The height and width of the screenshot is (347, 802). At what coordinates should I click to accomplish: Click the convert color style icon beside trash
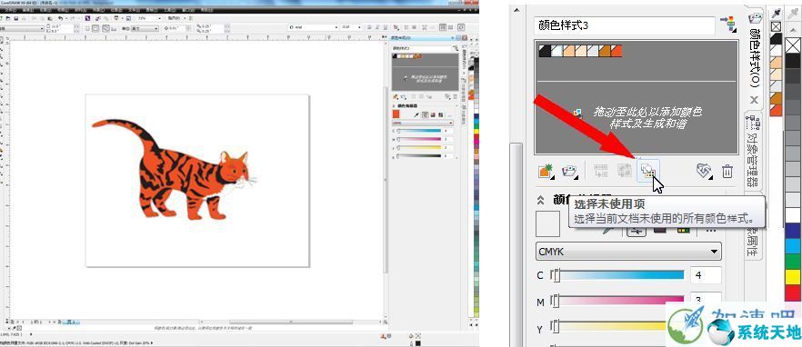pos(705,171)
